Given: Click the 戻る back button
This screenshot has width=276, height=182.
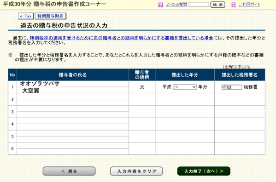Looking at the screenshot, I should pyautogui.click(x=69, y=171).
